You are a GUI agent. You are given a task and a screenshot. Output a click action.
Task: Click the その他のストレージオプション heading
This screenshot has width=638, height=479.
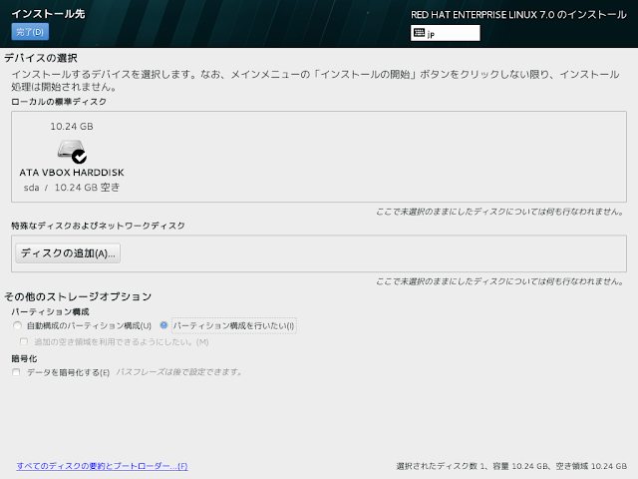78,296
